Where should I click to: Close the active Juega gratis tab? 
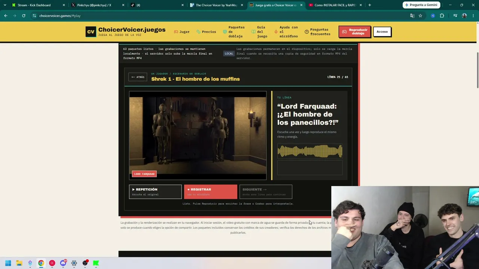pyautogui.click(x=301, y=5)
